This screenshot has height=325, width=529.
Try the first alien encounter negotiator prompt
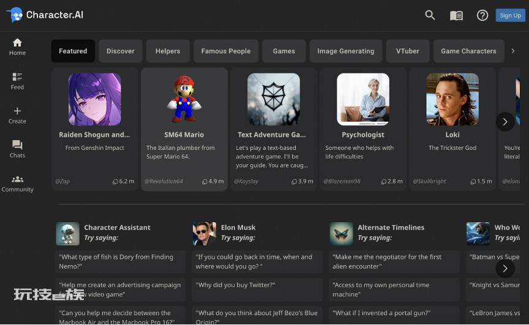coord(394,261)
